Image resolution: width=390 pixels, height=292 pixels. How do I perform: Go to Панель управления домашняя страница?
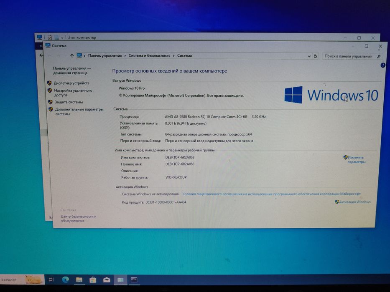tap(71, 70)
